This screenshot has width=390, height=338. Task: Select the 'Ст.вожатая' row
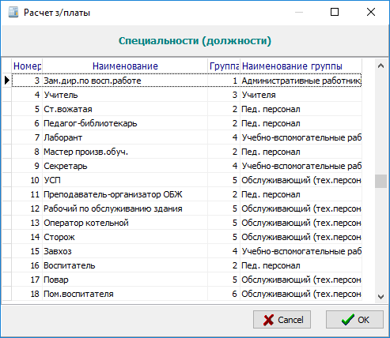[187, 109]
